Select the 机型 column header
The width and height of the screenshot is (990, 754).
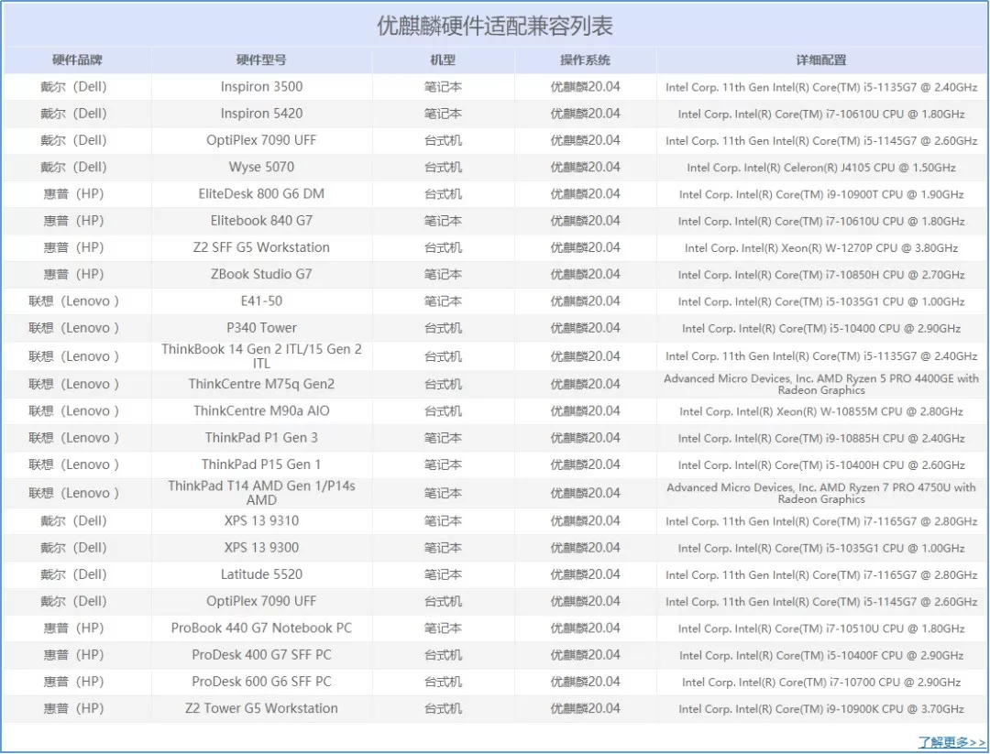click(443, 60)
